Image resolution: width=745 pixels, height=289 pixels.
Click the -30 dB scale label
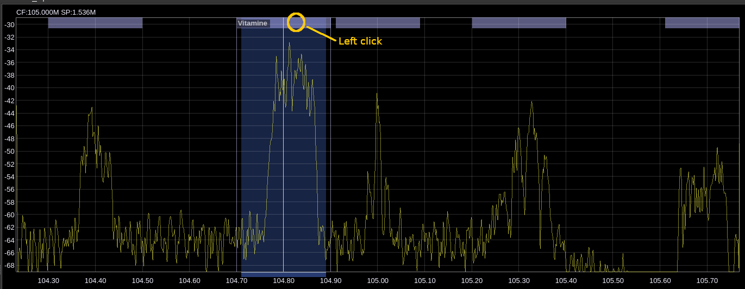point(9,24)
